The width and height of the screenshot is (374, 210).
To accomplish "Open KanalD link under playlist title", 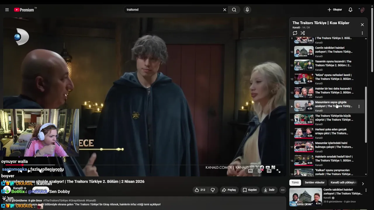I will [296, 28].
